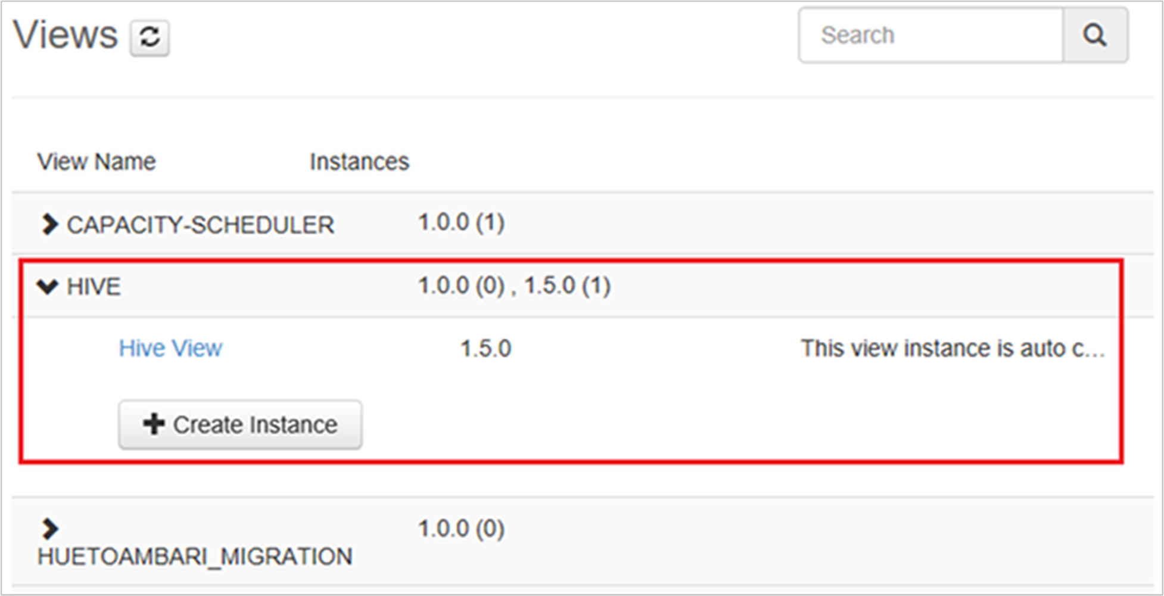
Task: Expand the CAPACITY-SCHEDULER row chevron
Action: tap(49, 225)
